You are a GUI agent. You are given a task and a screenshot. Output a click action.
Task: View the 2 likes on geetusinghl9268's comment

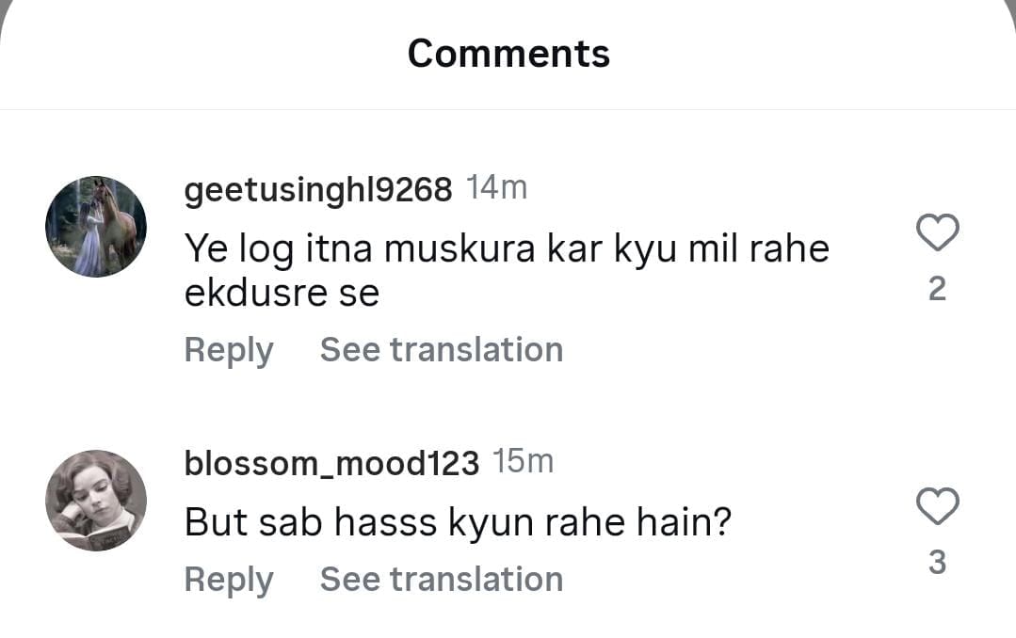pyautogui.click(x=937, y=289)
